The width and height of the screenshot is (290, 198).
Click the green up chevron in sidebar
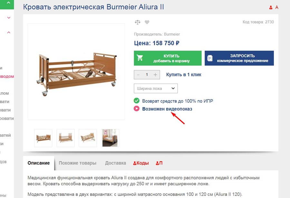(8, 3)
